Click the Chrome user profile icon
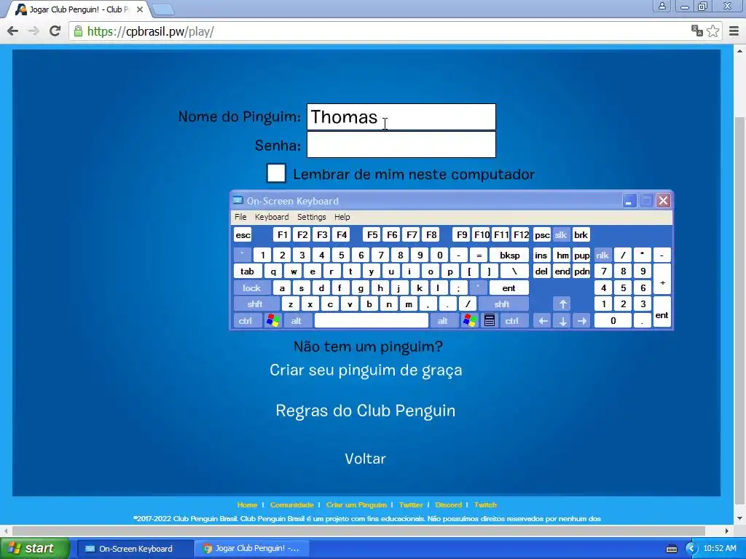The width and height of the screenshot is (746, 559). [661, 6]
